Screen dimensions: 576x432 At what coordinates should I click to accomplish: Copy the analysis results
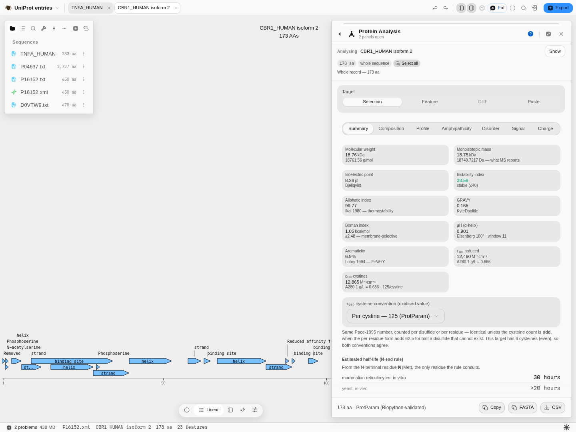pyautogui.click(x=492, y=408)
